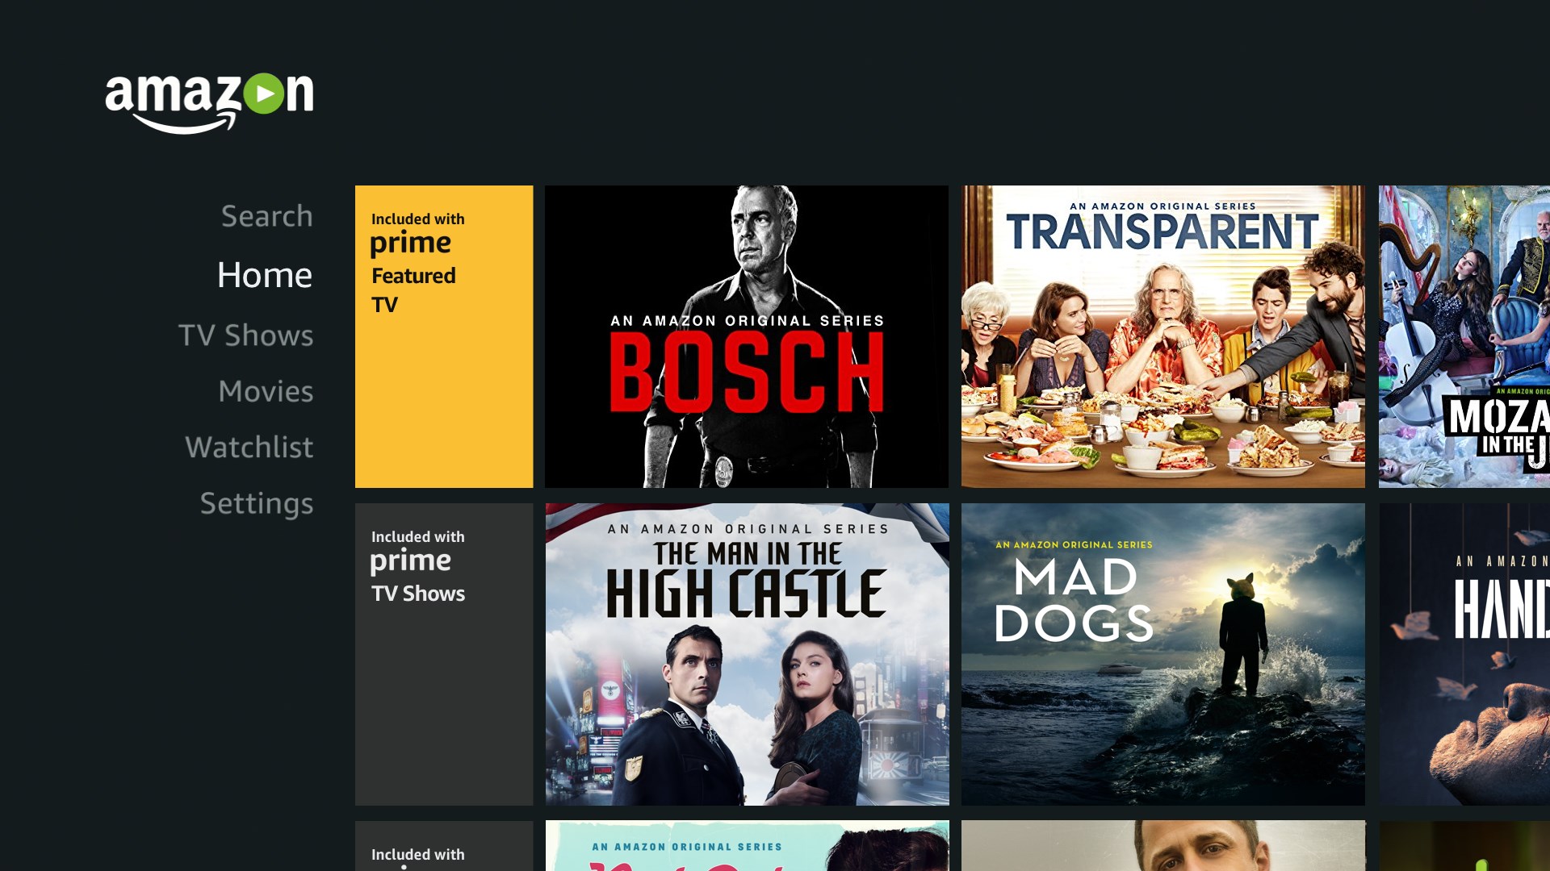1550x871 pixels.
Task: Click the play button icon in Amazon logo
Action: click(268, 93)
